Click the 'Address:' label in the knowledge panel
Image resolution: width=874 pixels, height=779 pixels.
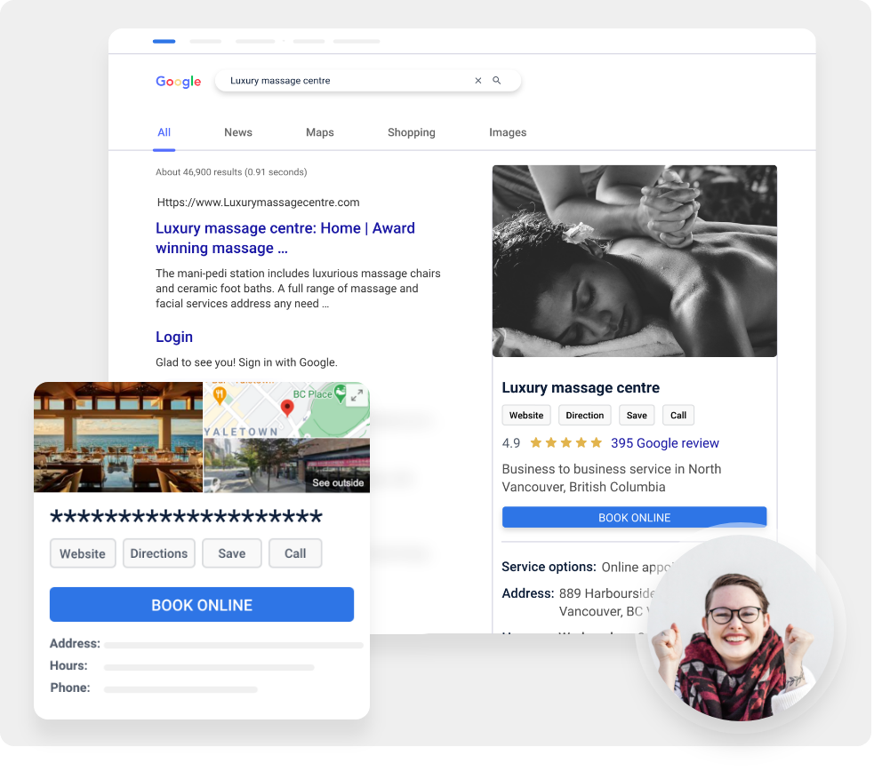click(x=527, y=593)
